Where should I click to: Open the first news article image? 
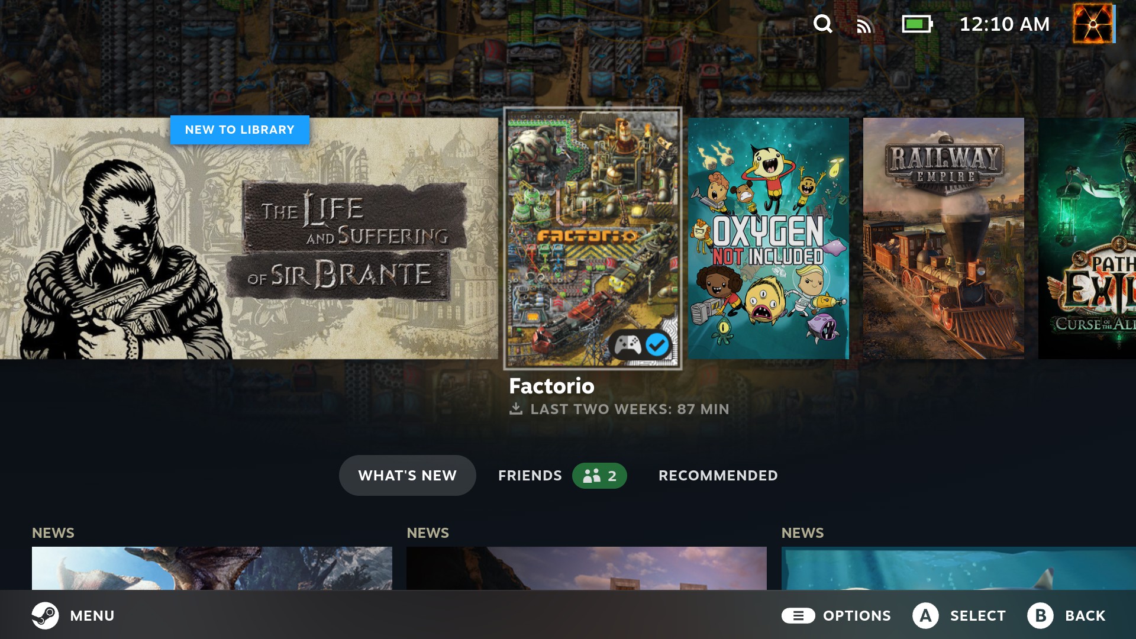click(212, 568)
